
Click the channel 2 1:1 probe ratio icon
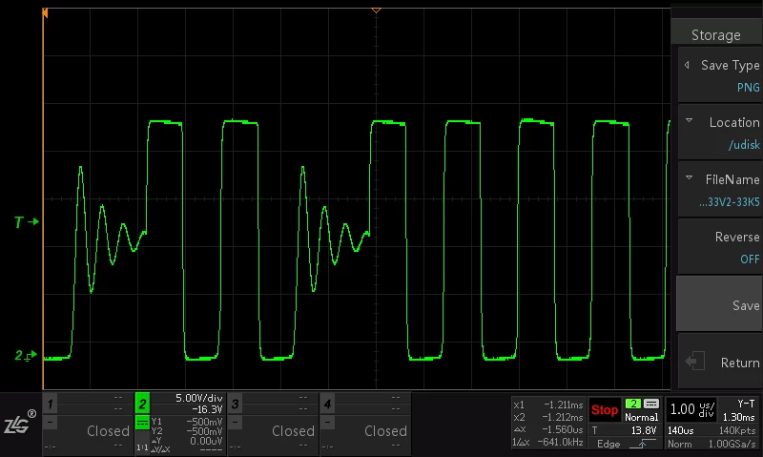click(x=142, y=447)
